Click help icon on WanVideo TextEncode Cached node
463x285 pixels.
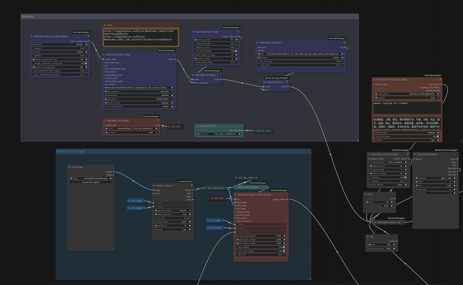[440, 80]
